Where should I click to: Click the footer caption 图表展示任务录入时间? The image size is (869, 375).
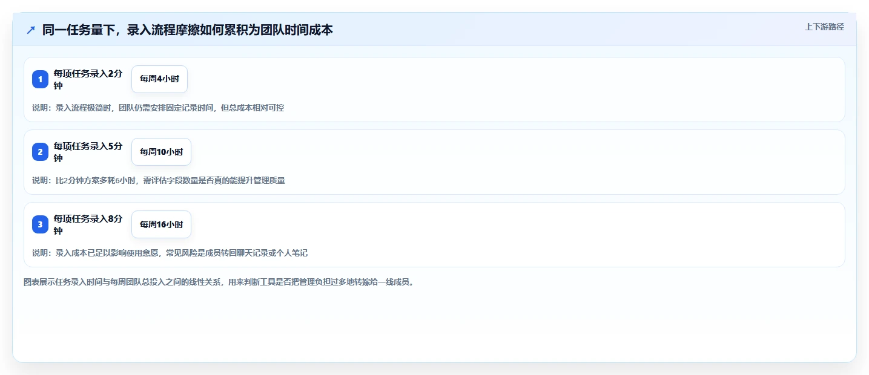pos(220,282)
